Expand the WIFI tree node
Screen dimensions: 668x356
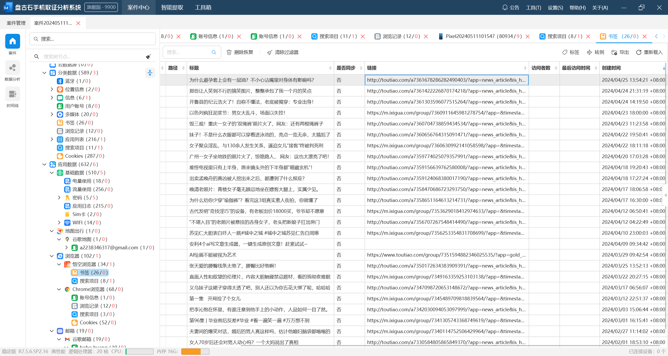59,222
